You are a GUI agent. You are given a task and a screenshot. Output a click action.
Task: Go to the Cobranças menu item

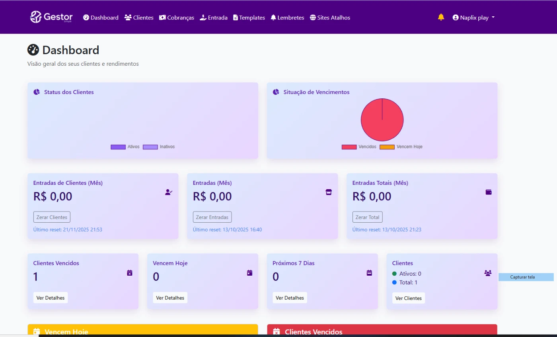pos(177,18)
